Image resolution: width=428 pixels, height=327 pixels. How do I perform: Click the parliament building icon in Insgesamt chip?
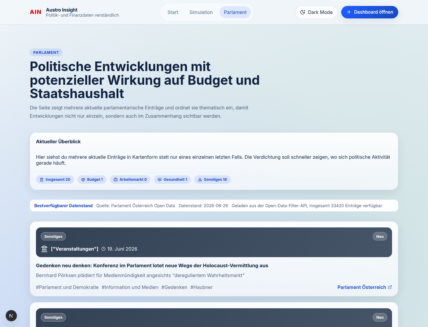point(42,180)
